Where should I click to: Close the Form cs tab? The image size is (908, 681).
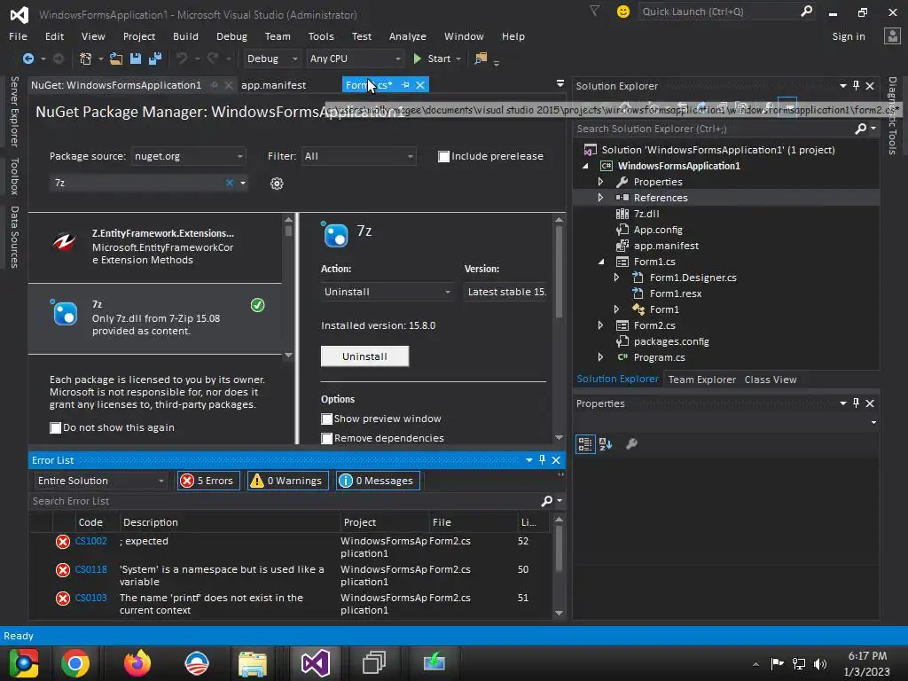point(420,85)
